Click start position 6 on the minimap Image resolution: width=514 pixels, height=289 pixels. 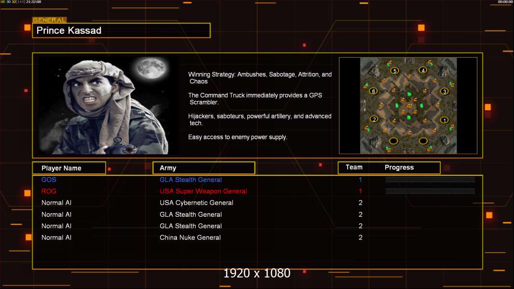click(x=373, y=91)
